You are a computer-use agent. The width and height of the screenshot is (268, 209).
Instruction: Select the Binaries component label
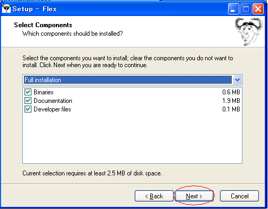[x=44, y=92]
